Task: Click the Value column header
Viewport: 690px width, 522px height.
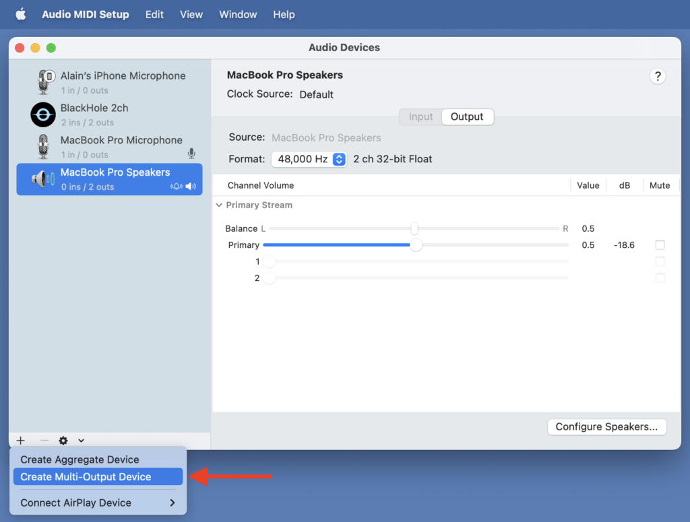Action: coord(588,185)
